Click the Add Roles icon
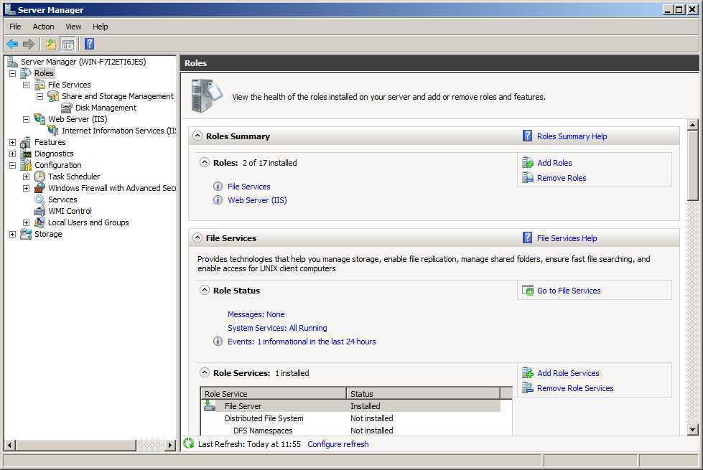Screen dimensions: 703x470 pyautogui.click(x=528, y=163)
